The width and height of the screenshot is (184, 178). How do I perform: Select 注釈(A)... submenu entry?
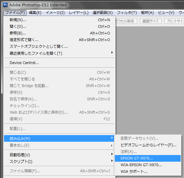pos(148,152)
